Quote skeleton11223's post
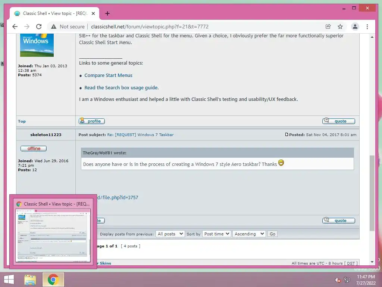 339,220
